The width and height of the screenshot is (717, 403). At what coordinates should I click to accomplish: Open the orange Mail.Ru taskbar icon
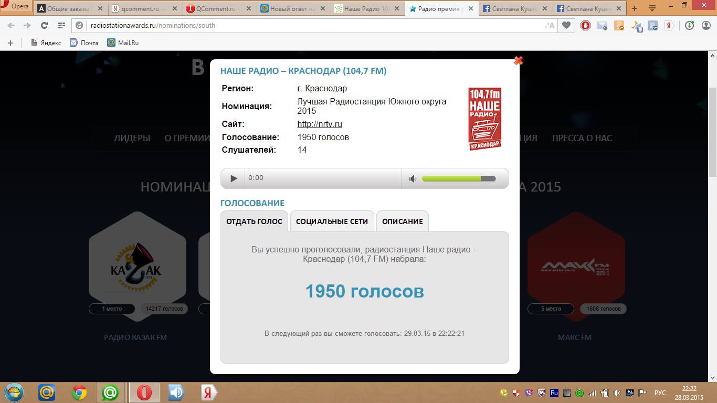pos(47,393)
